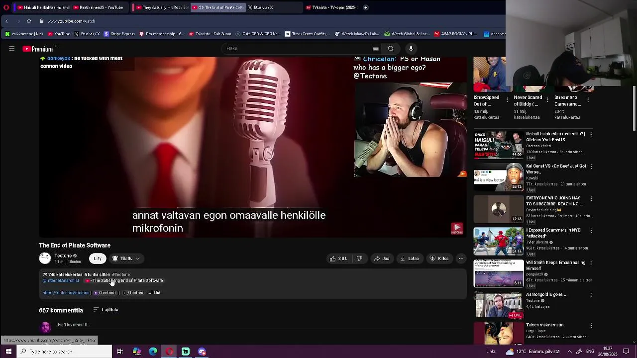Screen dimensions: 637x358
Task: Click the ENG language indicator
Action: coord(590,352)
